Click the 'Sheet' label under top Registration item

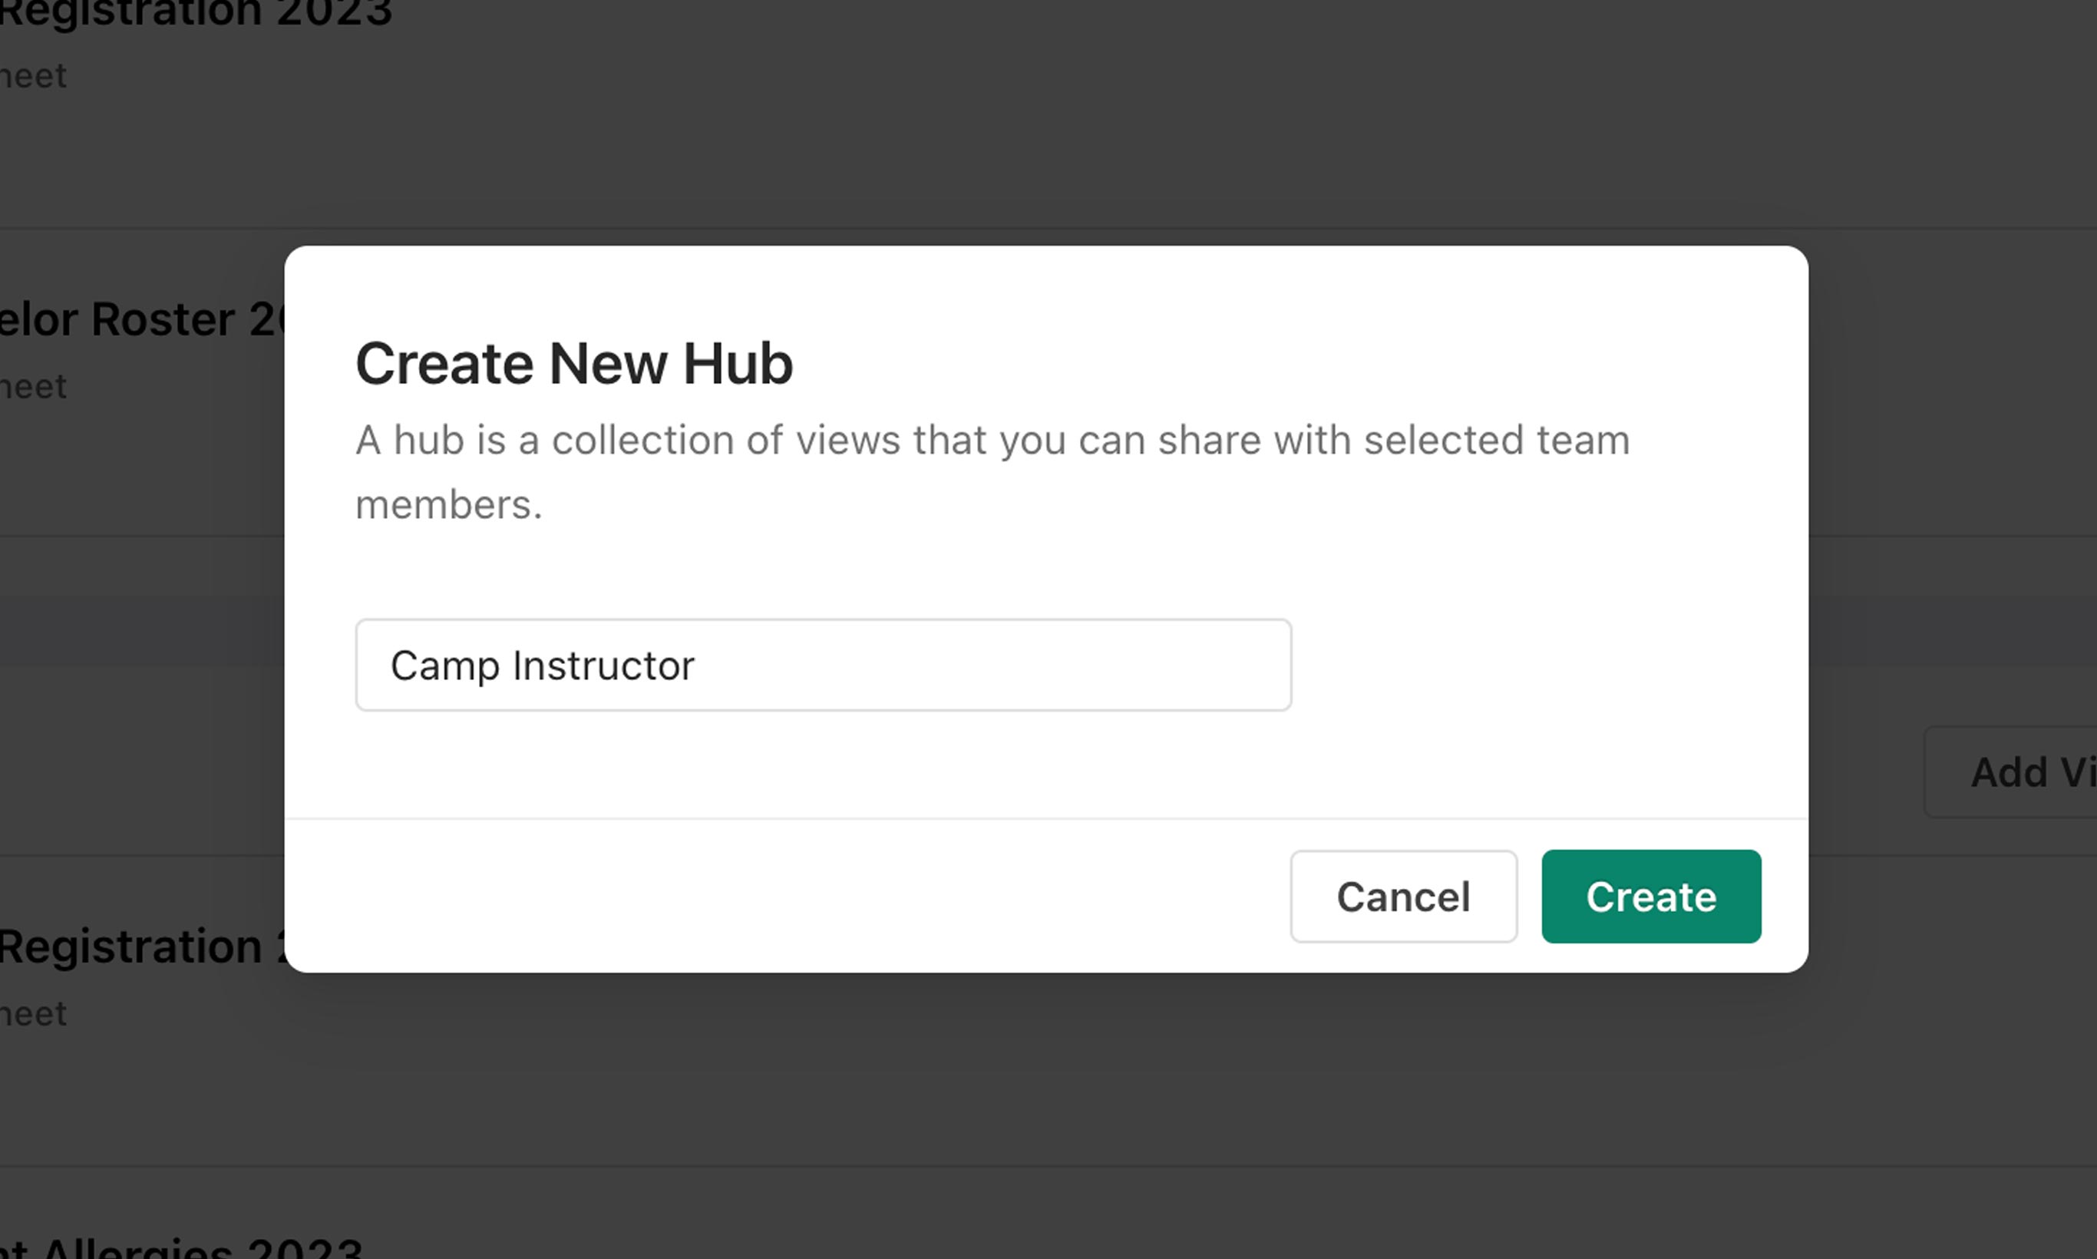pyautogui.click(x=34, y=76)
